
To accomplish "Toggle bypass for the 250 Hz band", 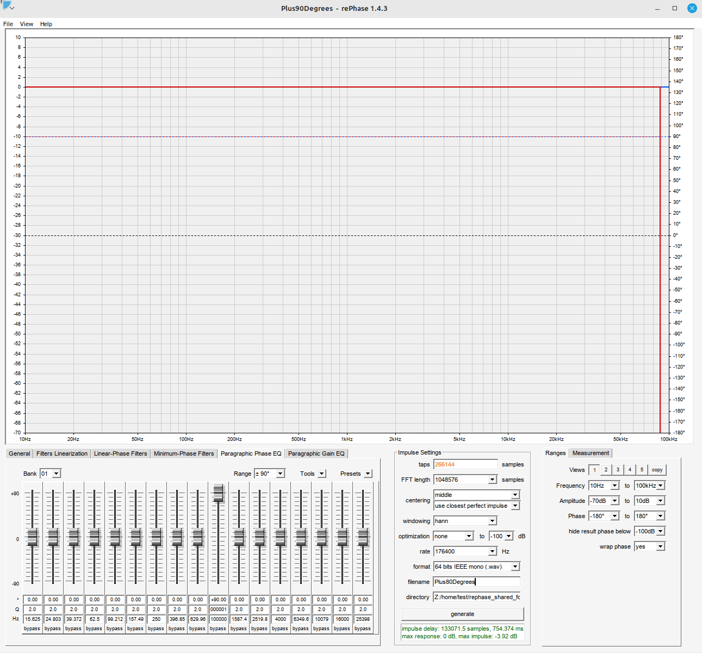I will 156,629.
